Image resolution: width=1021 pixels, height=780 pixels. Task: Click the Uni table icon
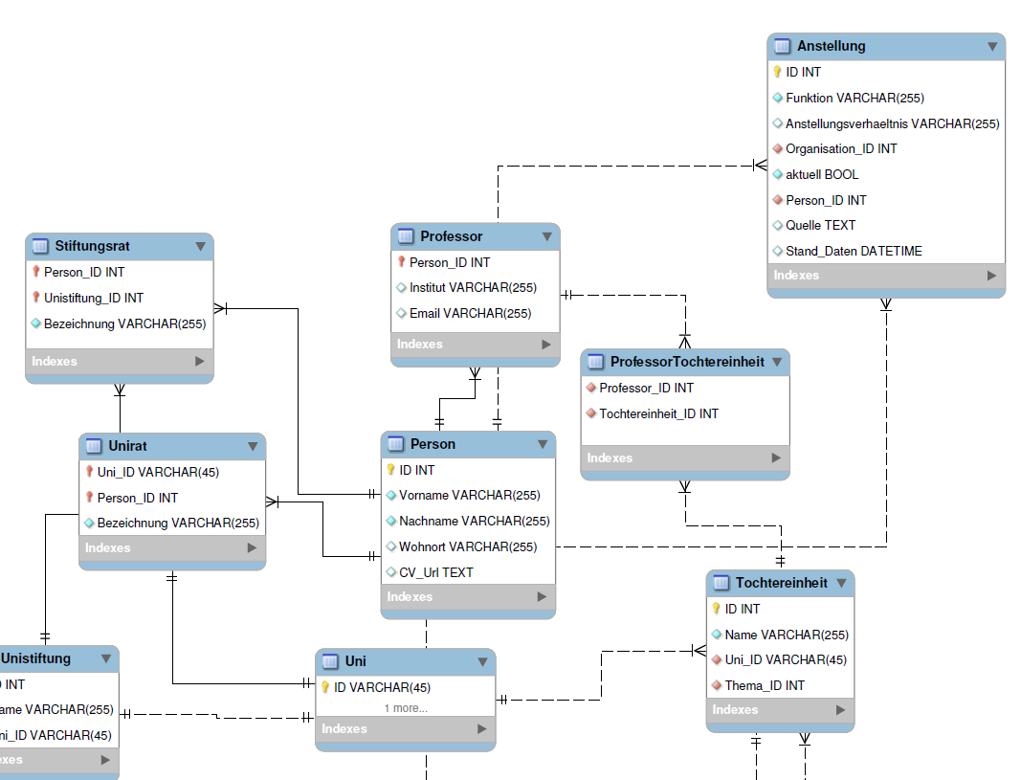pyautogui.click(x=331, y=661)
